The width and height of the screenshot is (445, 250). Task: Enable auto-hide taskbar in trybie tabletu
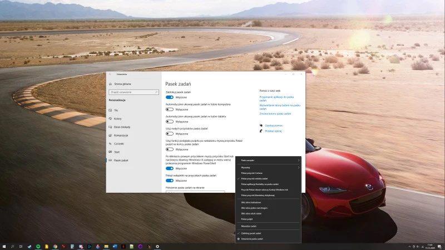(x=170, y=122)
